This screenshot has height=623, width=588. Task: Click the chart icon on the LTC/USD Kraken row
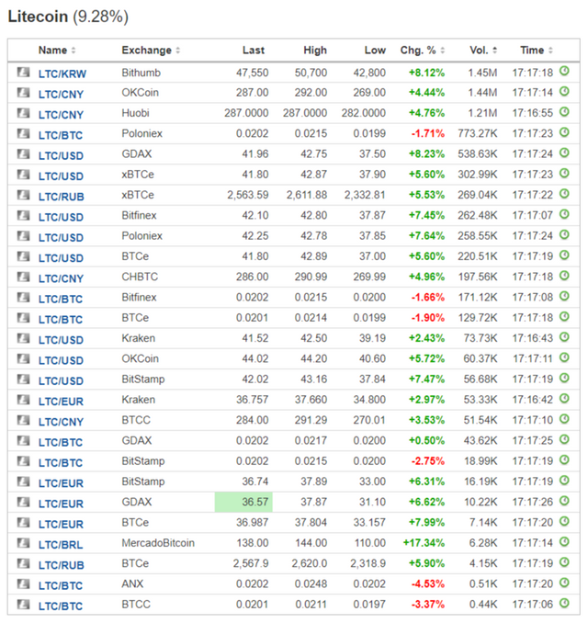tap(24, 338)
